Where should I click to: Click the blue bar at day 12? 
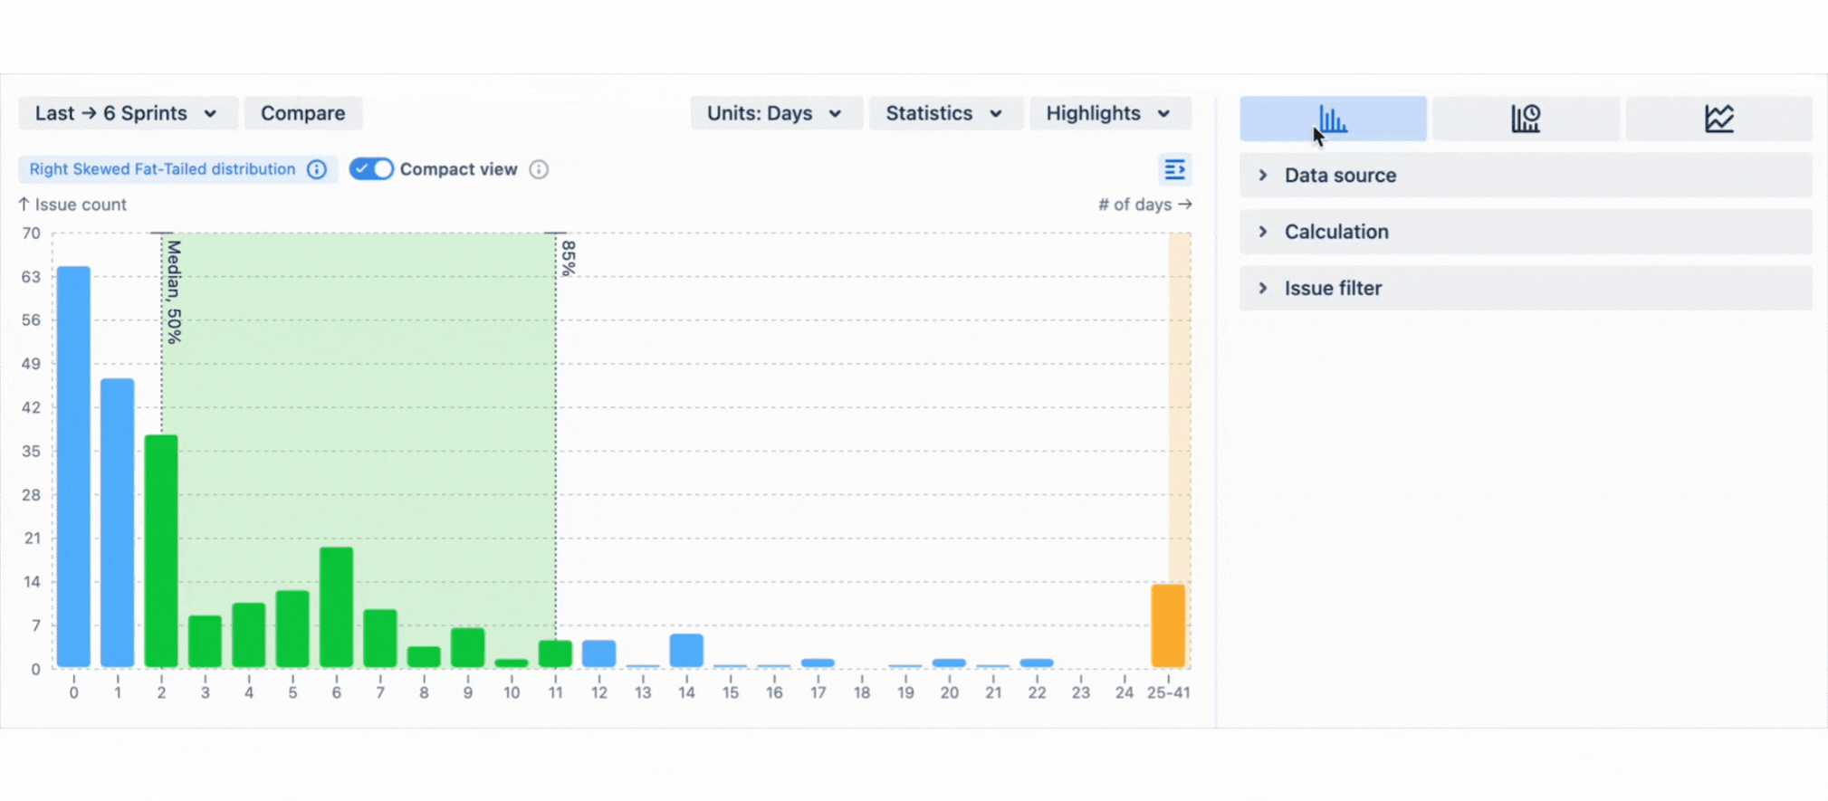tap(598, 653)
